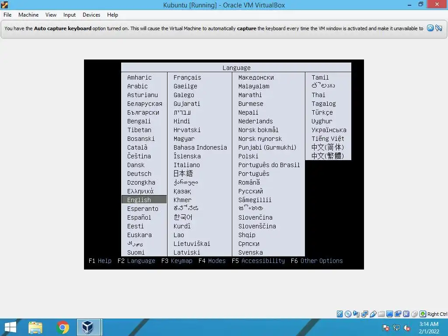The width and height of the screenshot is (448, 336).
Task: Select Polski language
Action: click(x=248, y=156)
